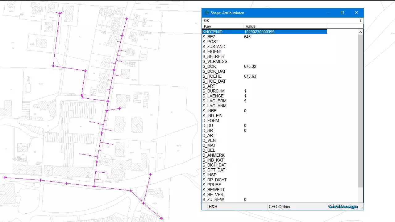The image size is (395, 222).
Task: Maximize the Shape-Attributdaten window
Action: [x=342, y=13]
